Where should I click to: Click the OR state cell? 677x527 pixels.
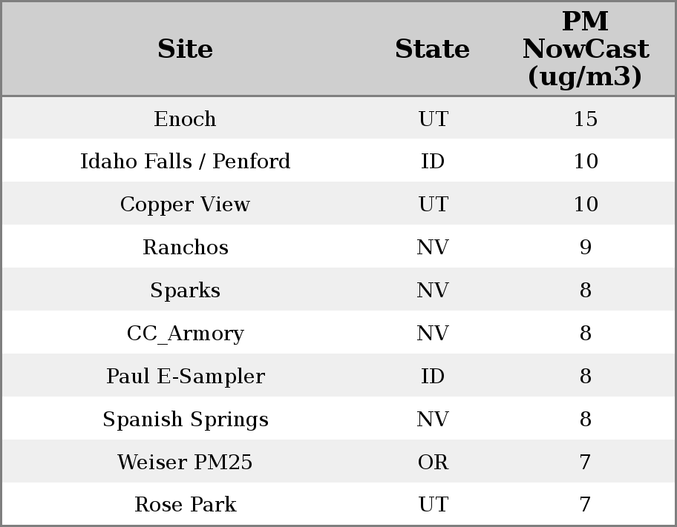(x=433, y=463)
